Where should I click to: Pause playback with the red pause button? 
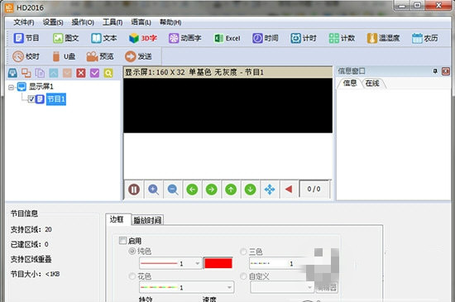tap(134, 189)
